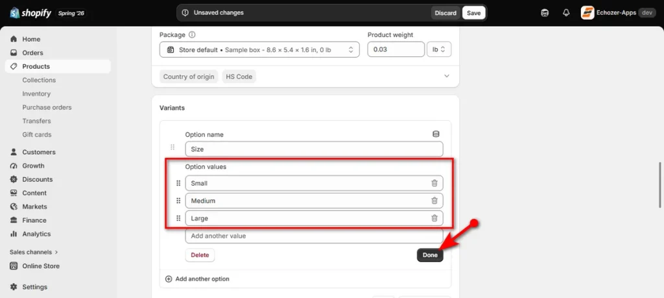The height and width of the screenshot is (298, 664).
Task: Open Transfers submenu item
Action: point(36,121)
